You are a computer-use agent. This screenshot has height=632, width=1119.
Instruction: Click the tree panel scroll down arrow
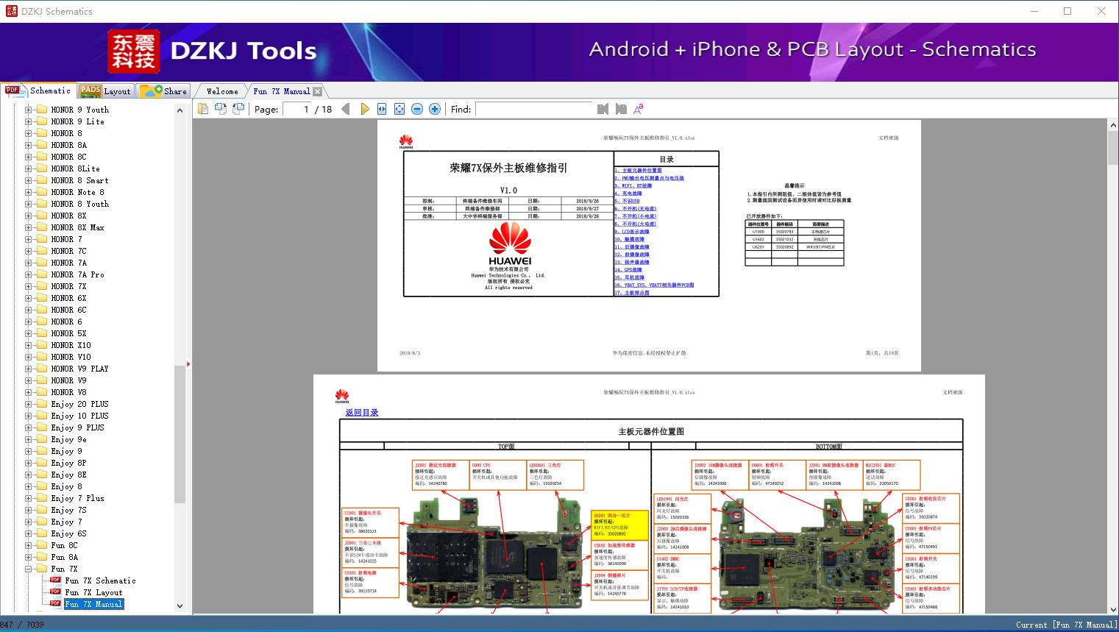[x=180, y=606]
